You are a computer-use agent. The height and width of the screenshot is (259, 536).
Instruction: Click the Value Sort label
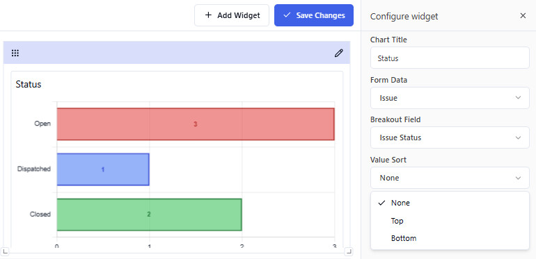pyautogui.click(x=388, y=160)
